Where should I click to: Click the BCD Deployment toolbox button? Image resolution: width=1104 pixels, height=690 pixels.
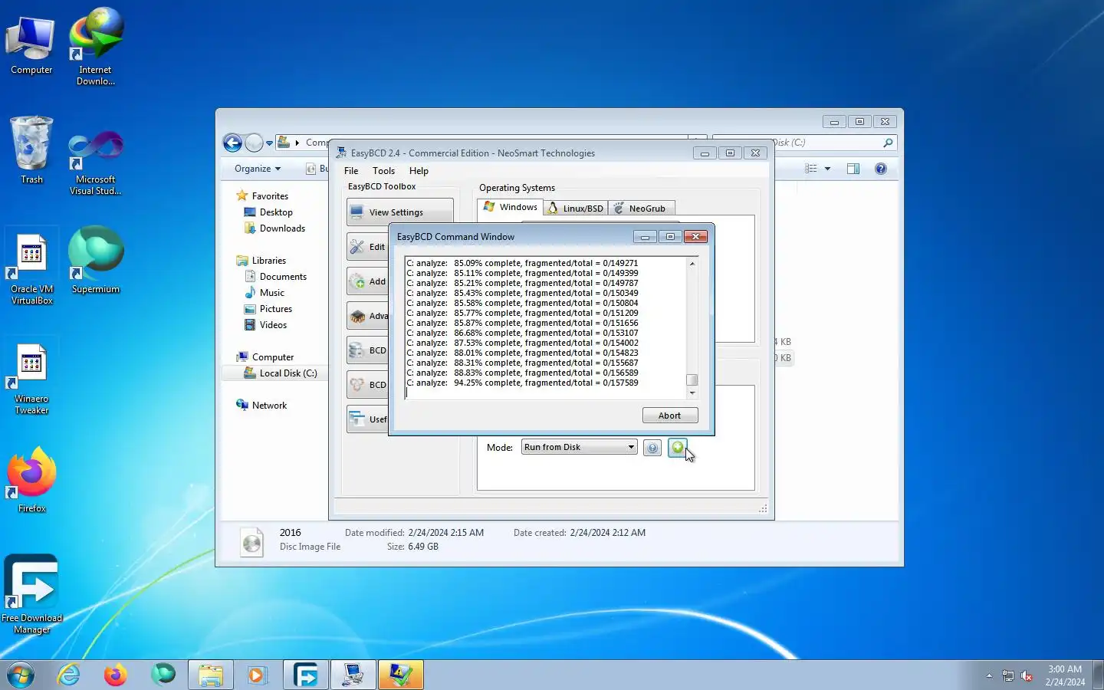(368, 384)
